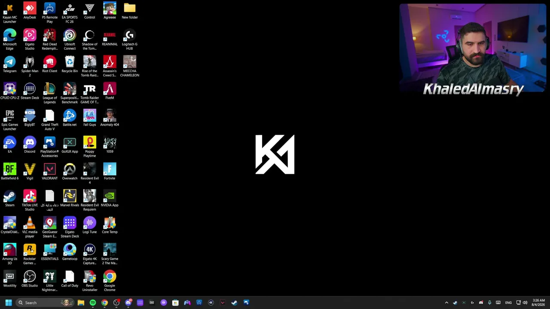Open Microsoft Store from the taskbar
The image size is (550, 309).
175,303
